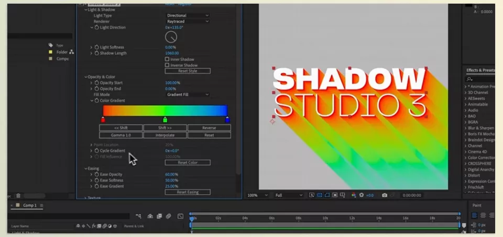Click Interpolate button
The image size is (503, 237).
pos(165,135)
